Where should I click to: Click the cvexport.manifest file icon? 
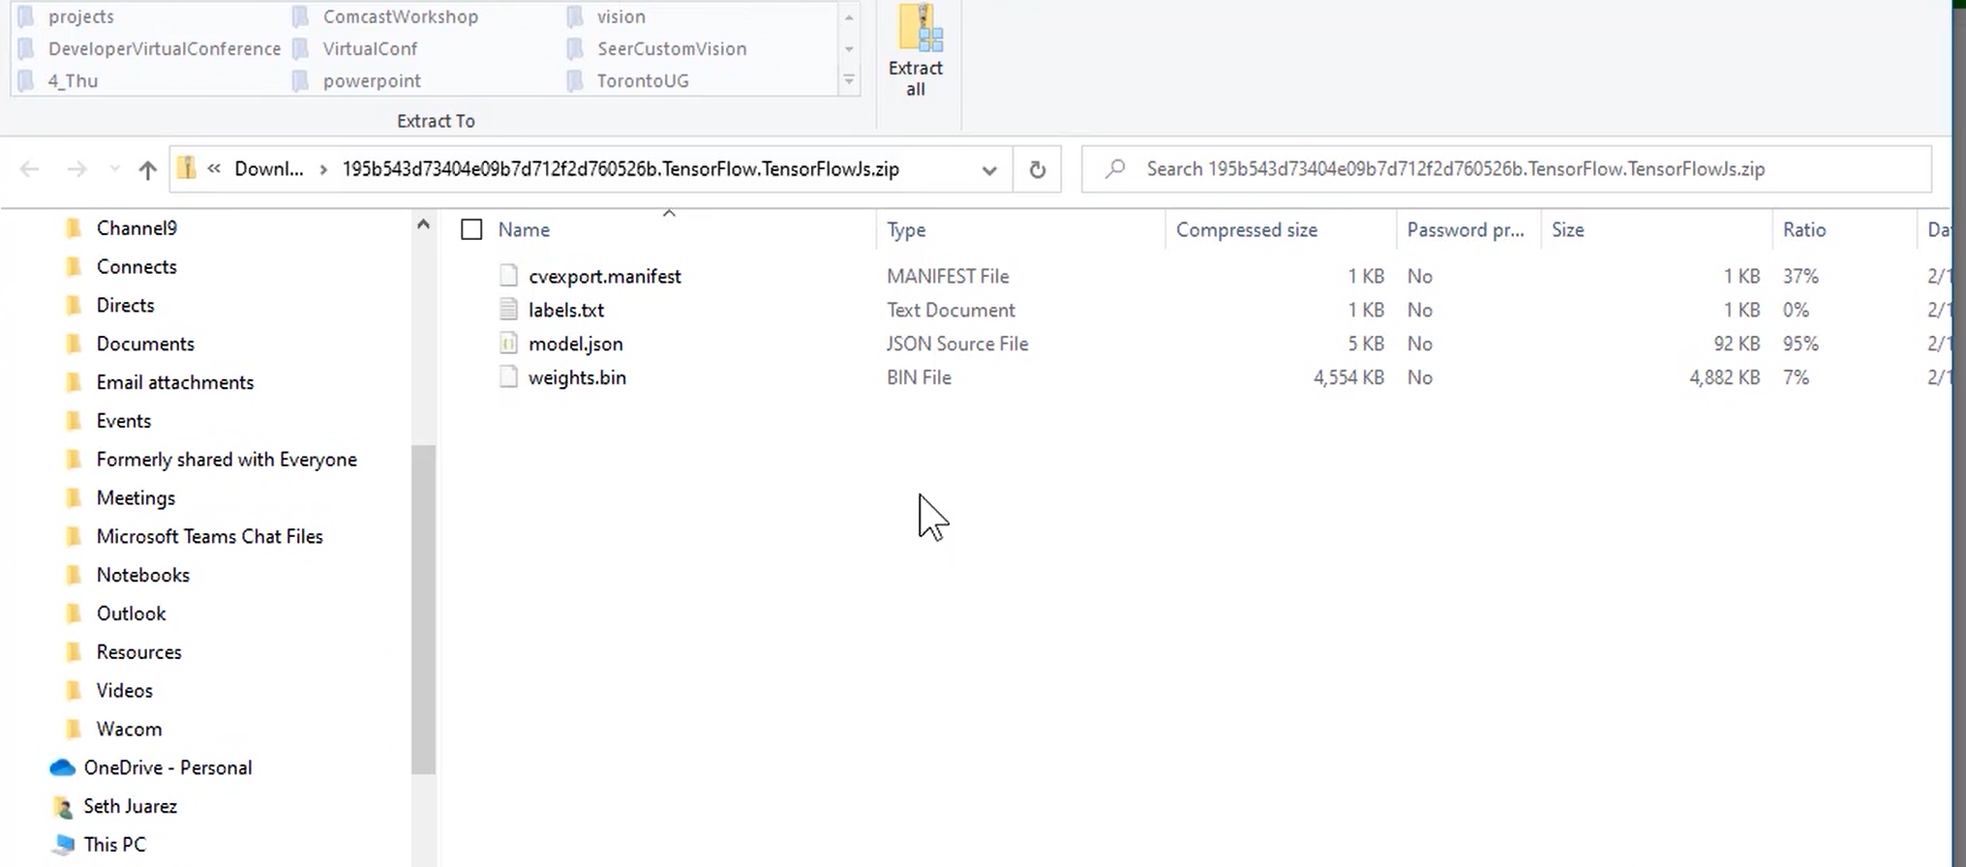click(x=508, y=276)
